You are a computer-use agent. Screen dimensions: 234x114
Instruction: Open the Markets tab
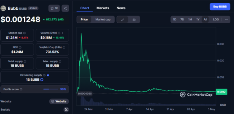tap(103, 8)
